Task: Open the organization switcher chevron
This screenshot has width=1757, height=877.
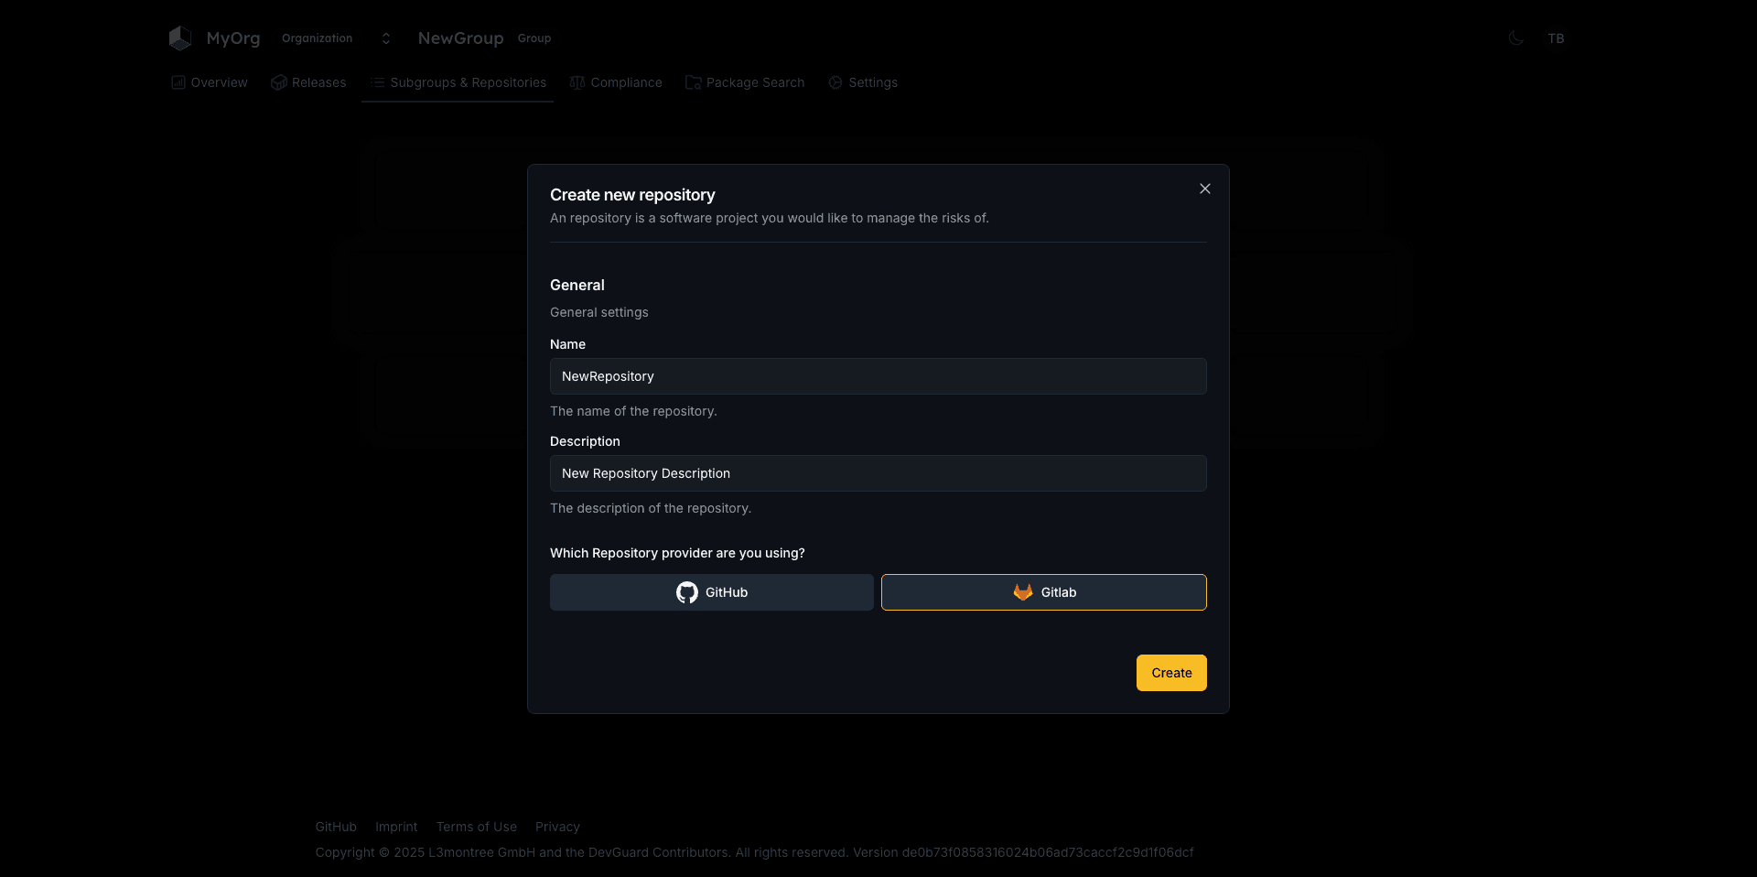Action: [x=385, y=38]
